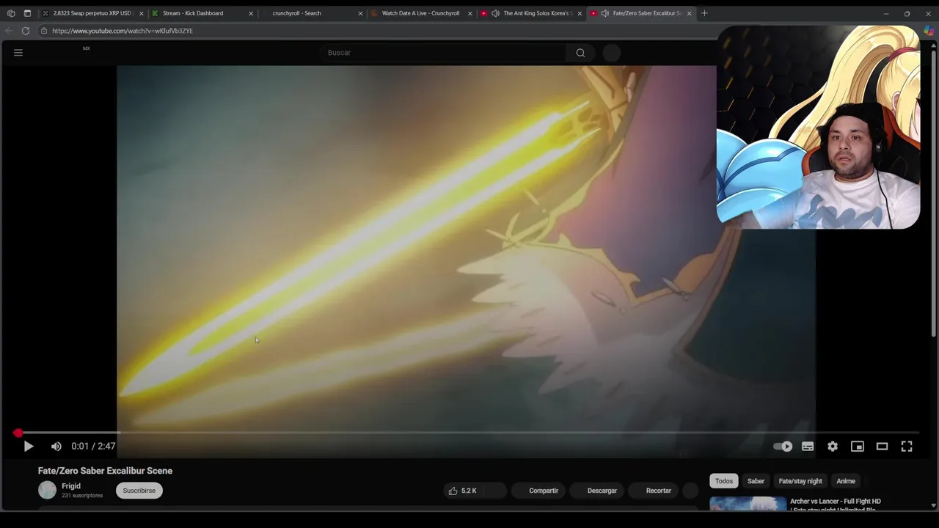Mute The Ant King tab audio
The width and height of the screenshot is (939, 528).
click(495, 13)
